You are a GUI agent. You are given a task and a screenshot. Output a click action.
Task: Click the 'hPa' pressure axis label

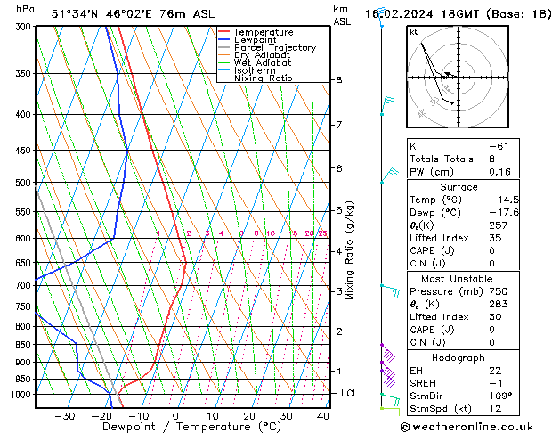pos(25,9)
